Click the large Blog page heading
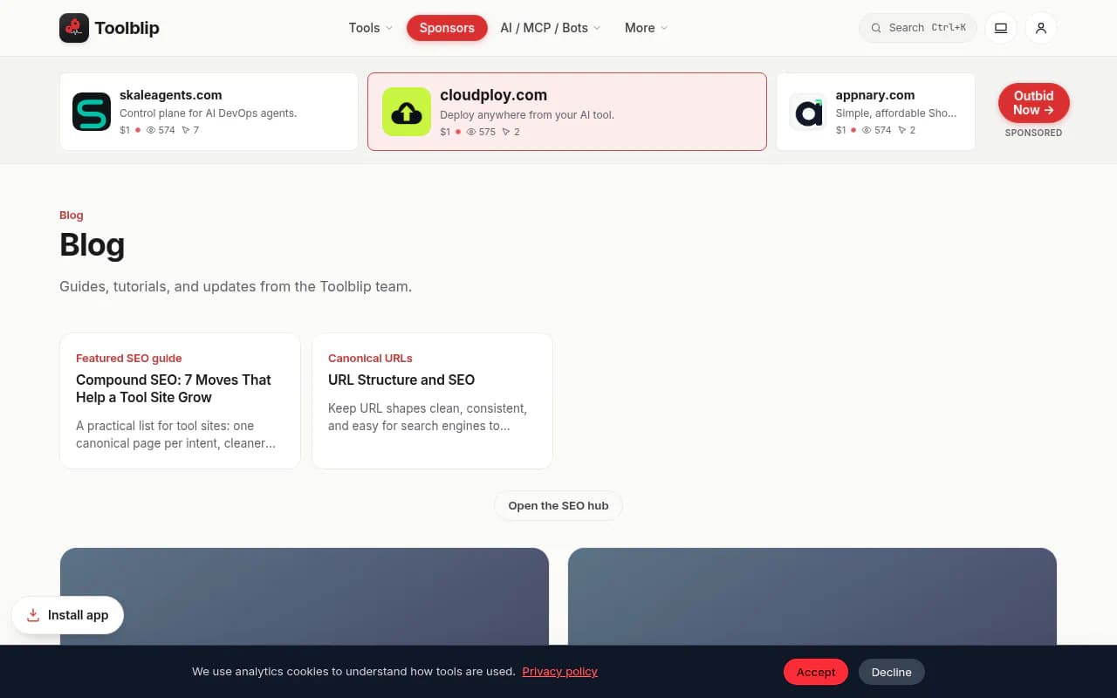This screenshot has width=1117, height=698. tap(93, 245)
